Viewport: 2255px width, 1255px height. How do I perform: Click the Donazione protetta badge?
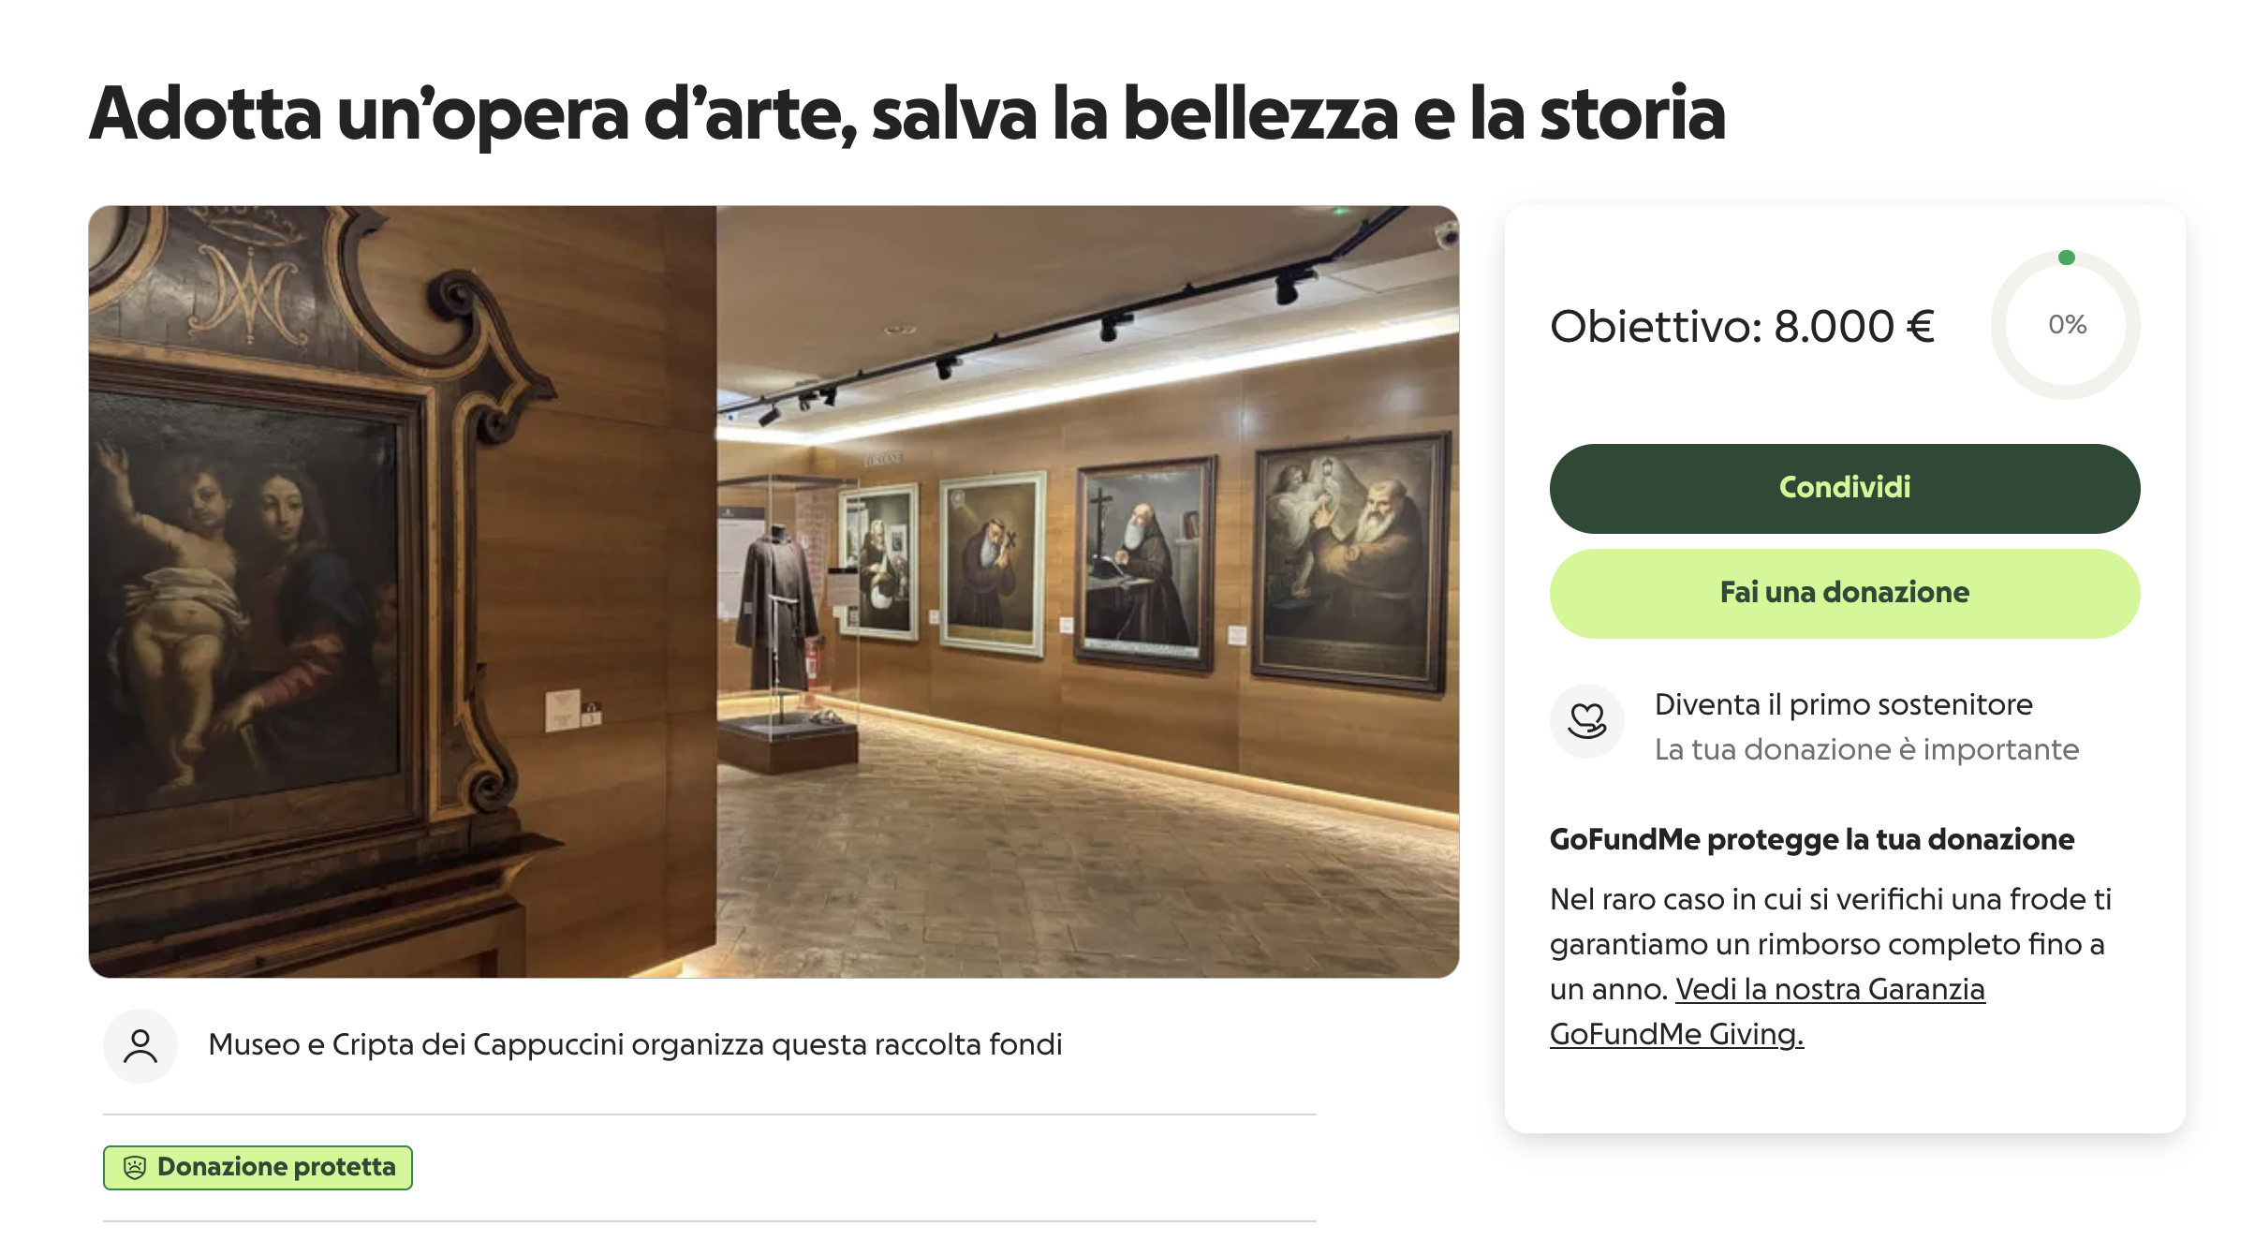(258, 1167)
